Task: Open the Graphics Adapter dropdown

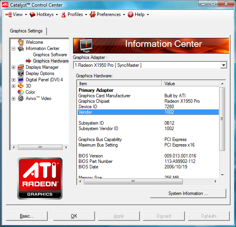Action: point(223,65)
